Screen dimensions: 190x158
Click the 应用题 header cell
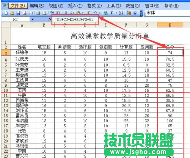147,47
